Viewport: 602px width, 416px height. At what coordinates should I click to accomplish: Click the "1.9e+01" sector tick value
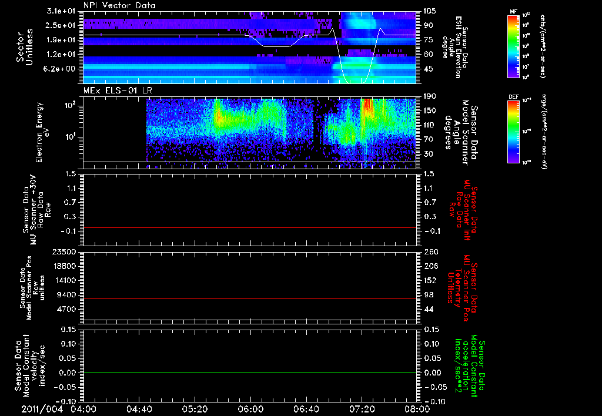(61, 40)
